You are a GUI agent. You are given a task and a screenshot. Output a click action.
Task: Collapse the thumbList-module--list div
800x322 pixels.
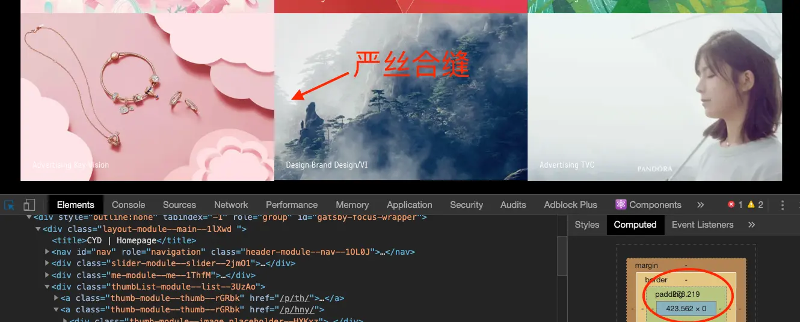(48, 287)
